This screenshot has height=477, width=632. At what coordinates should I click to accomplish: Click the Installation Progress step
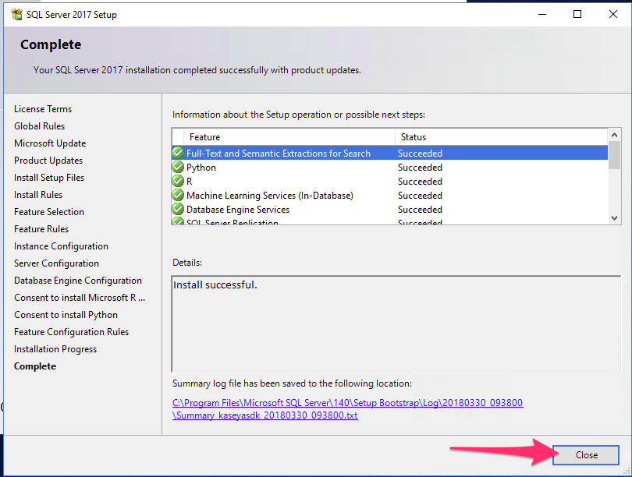[55, 349]
